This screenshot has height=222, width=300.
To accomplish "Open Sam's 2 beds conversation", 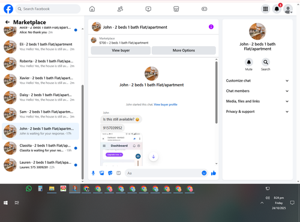I will coord(40,114).
